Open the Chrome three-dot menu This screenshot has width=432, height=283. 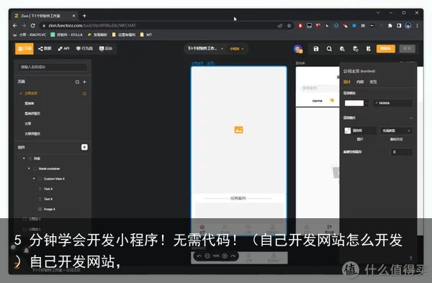click(417, 26)
